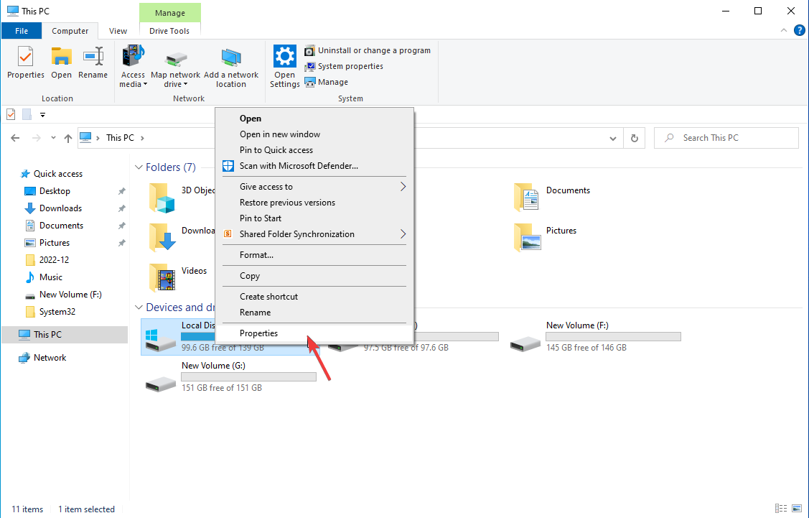Open the recent locations dropdown arrow
Image resolution: width=809 pixels, height=518 pixels.
click(x=52, y=137)
